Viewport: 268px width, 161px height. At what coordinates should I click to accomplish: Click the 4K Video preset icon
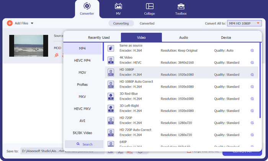(x=111, y=61)
